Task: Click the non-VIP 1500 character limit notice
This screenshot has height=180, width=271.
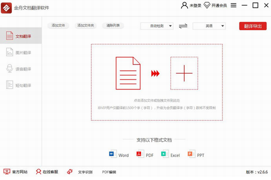Action: [157, 108]
